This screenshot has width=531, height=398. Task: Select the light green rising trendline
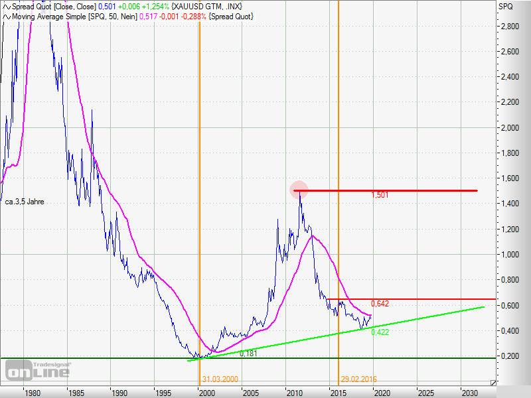click(x=336, y=334)
